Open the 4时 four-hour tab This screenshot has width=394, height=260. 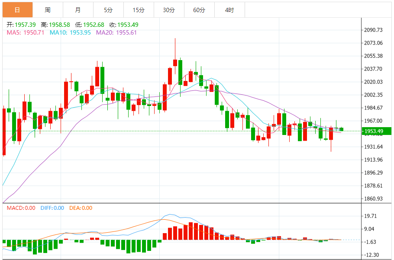point(229,10)
